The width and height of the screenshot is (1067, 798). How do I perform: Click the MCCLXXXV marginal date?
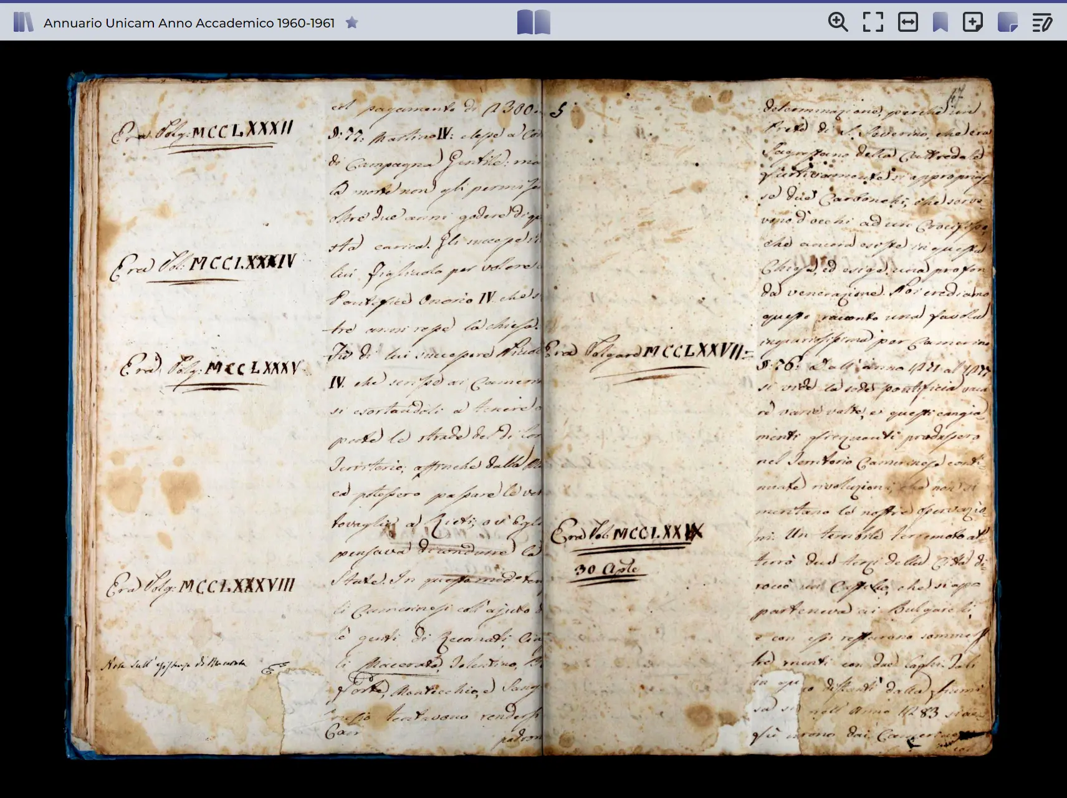(211, 368)
